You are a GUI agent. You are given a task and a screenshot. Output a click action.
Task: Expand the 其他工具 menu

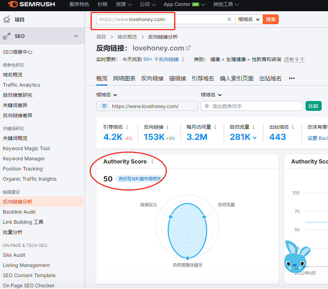pos(226,5)
